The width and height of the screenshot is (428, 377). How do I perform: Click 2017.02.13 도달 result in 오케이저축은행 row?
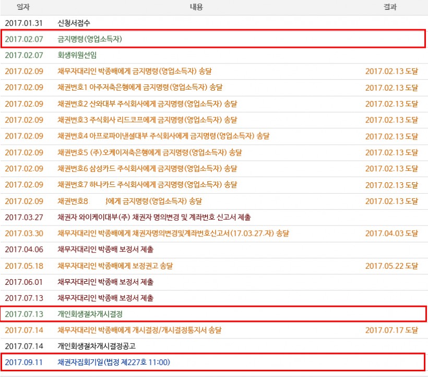point(391,153)
